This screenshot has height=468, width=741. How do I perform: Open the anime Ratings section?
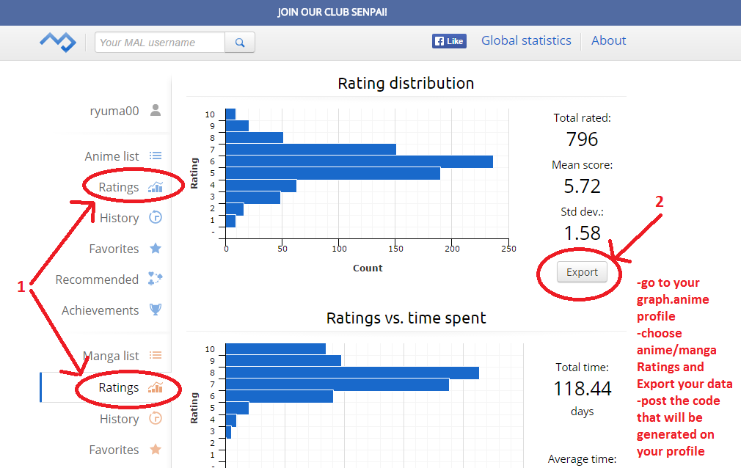tap(119, 187)
